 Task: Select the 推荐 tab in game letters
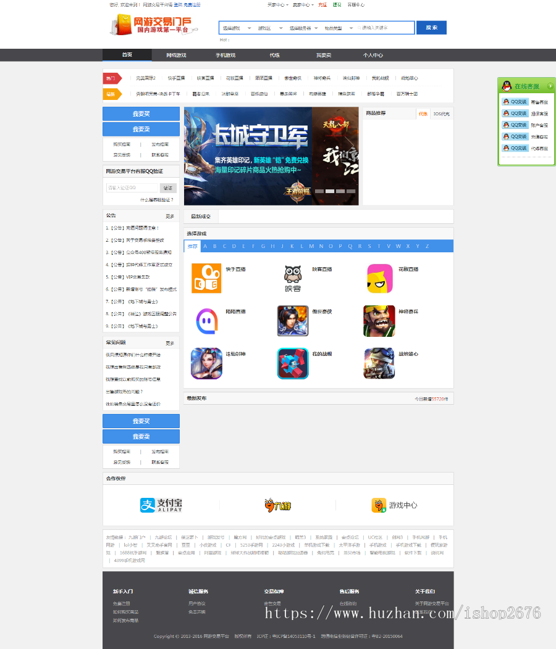coord(192,246)
